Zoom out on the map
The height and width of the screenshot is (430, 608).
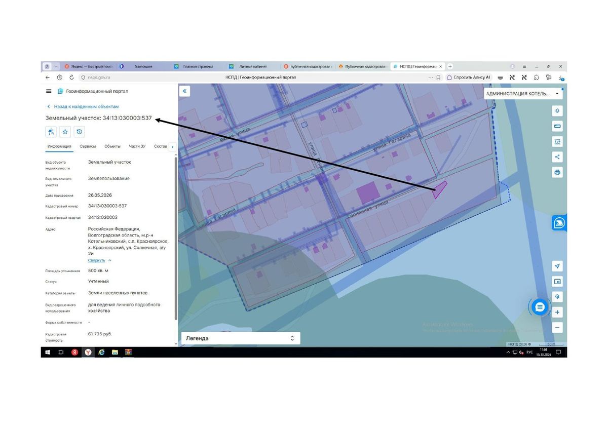coord(557,328)
